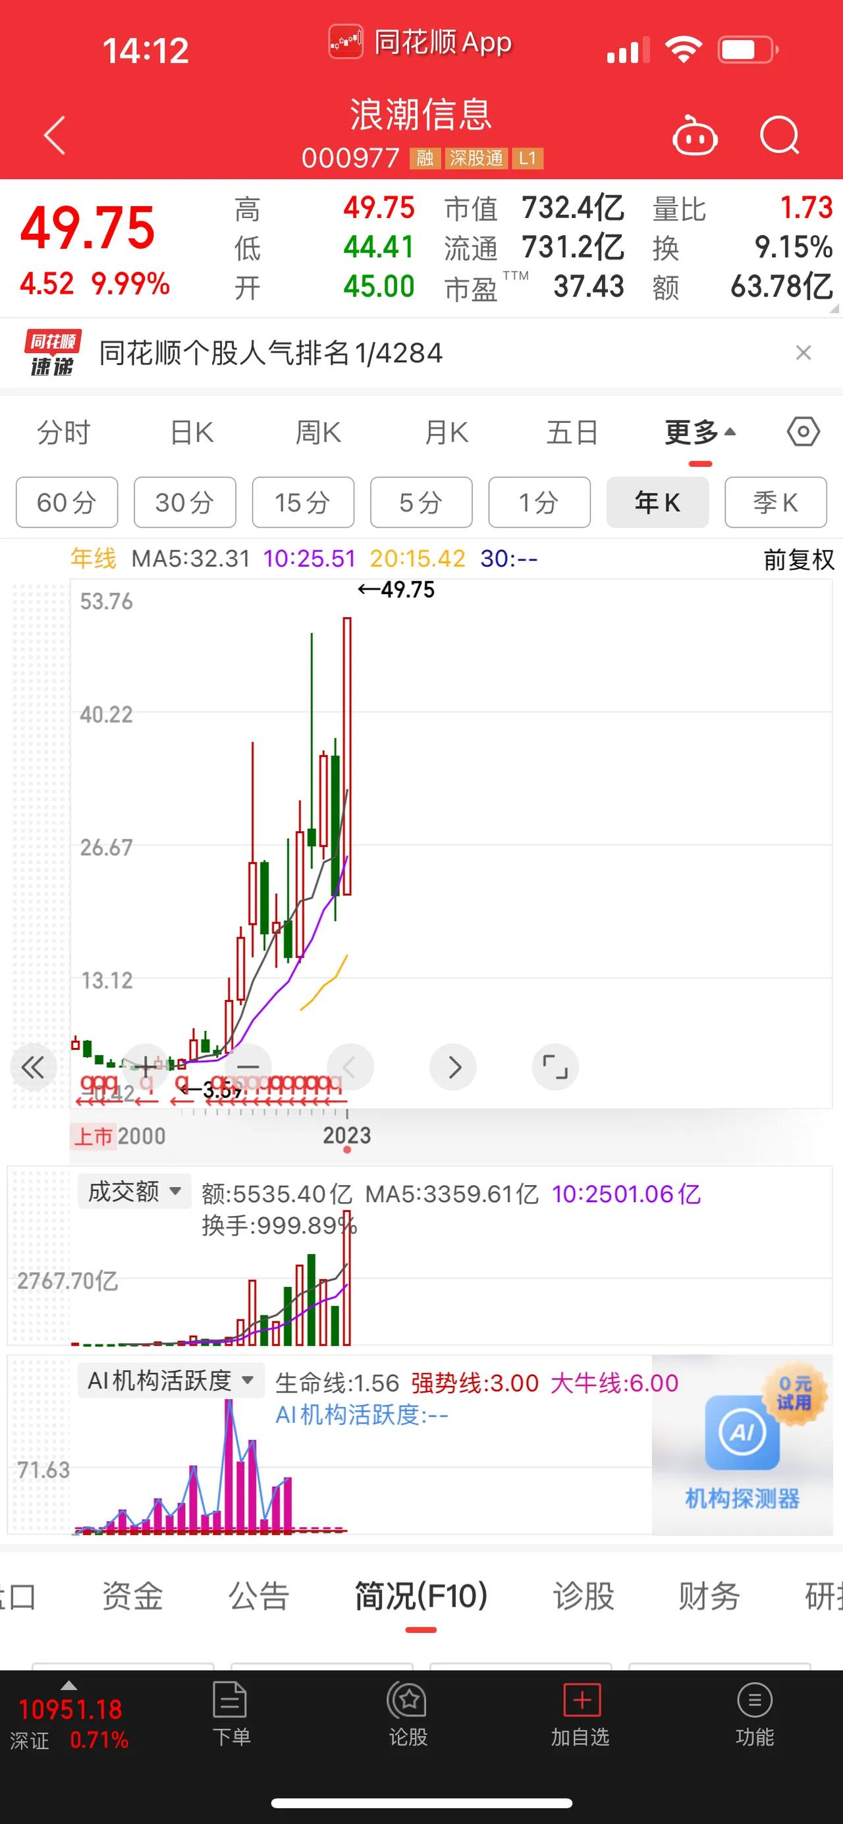
Task: Expand chart to fullscreen
Action: point(555,1066)
